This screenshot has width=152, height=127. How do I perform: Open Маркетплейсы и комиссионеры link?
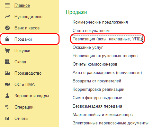pyautogui.click(x=103, y=115)
